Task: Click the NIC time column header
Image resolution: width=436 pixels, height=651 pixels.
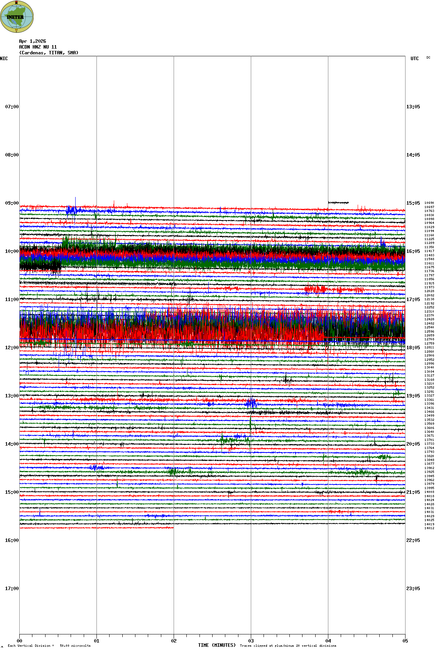Action: point(4,59)
